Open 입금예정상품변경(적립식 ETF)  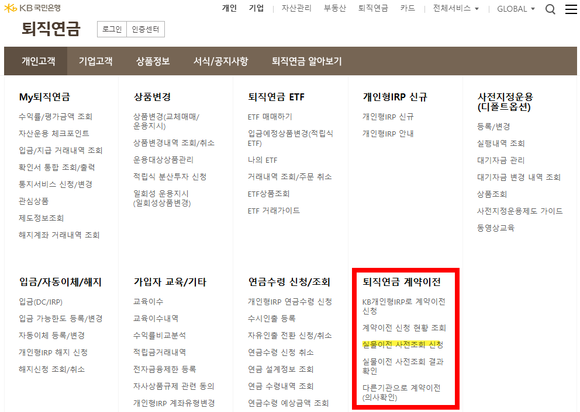[x=291, y=138]
